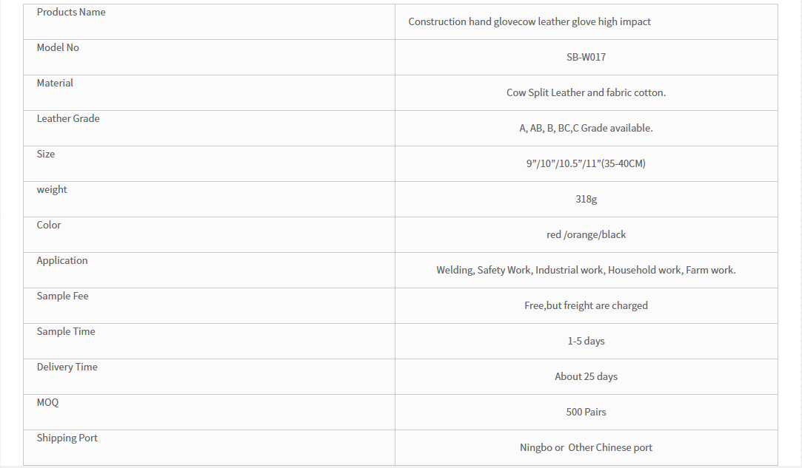
Task: Click the weight value 318g
Action: click(586, 199)
